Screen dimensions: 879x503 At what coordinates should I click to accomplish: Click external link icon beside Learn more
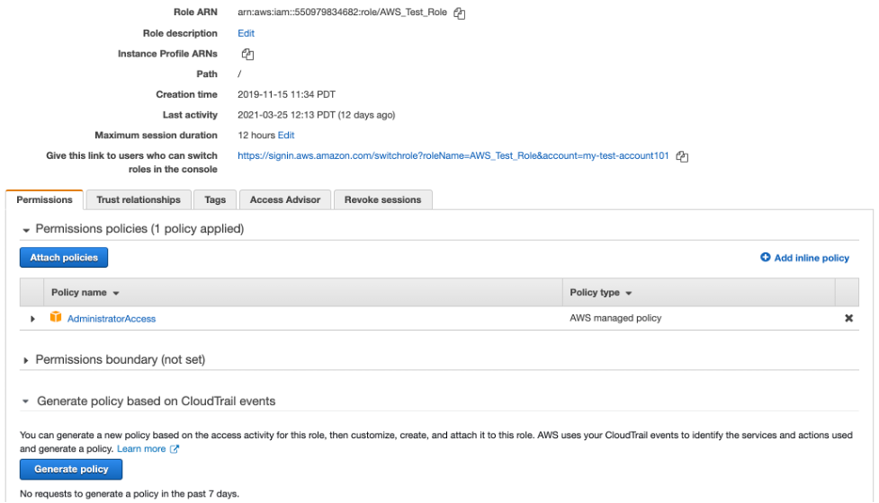coord(175,449)
